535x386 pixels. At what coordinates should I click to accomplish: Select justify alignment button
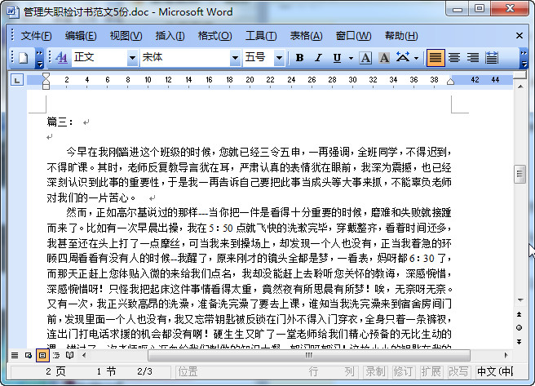point(436,58)
